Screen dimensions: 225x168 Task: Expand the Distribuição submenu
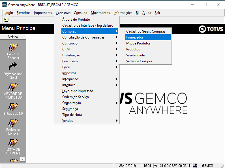pos(90,55)
